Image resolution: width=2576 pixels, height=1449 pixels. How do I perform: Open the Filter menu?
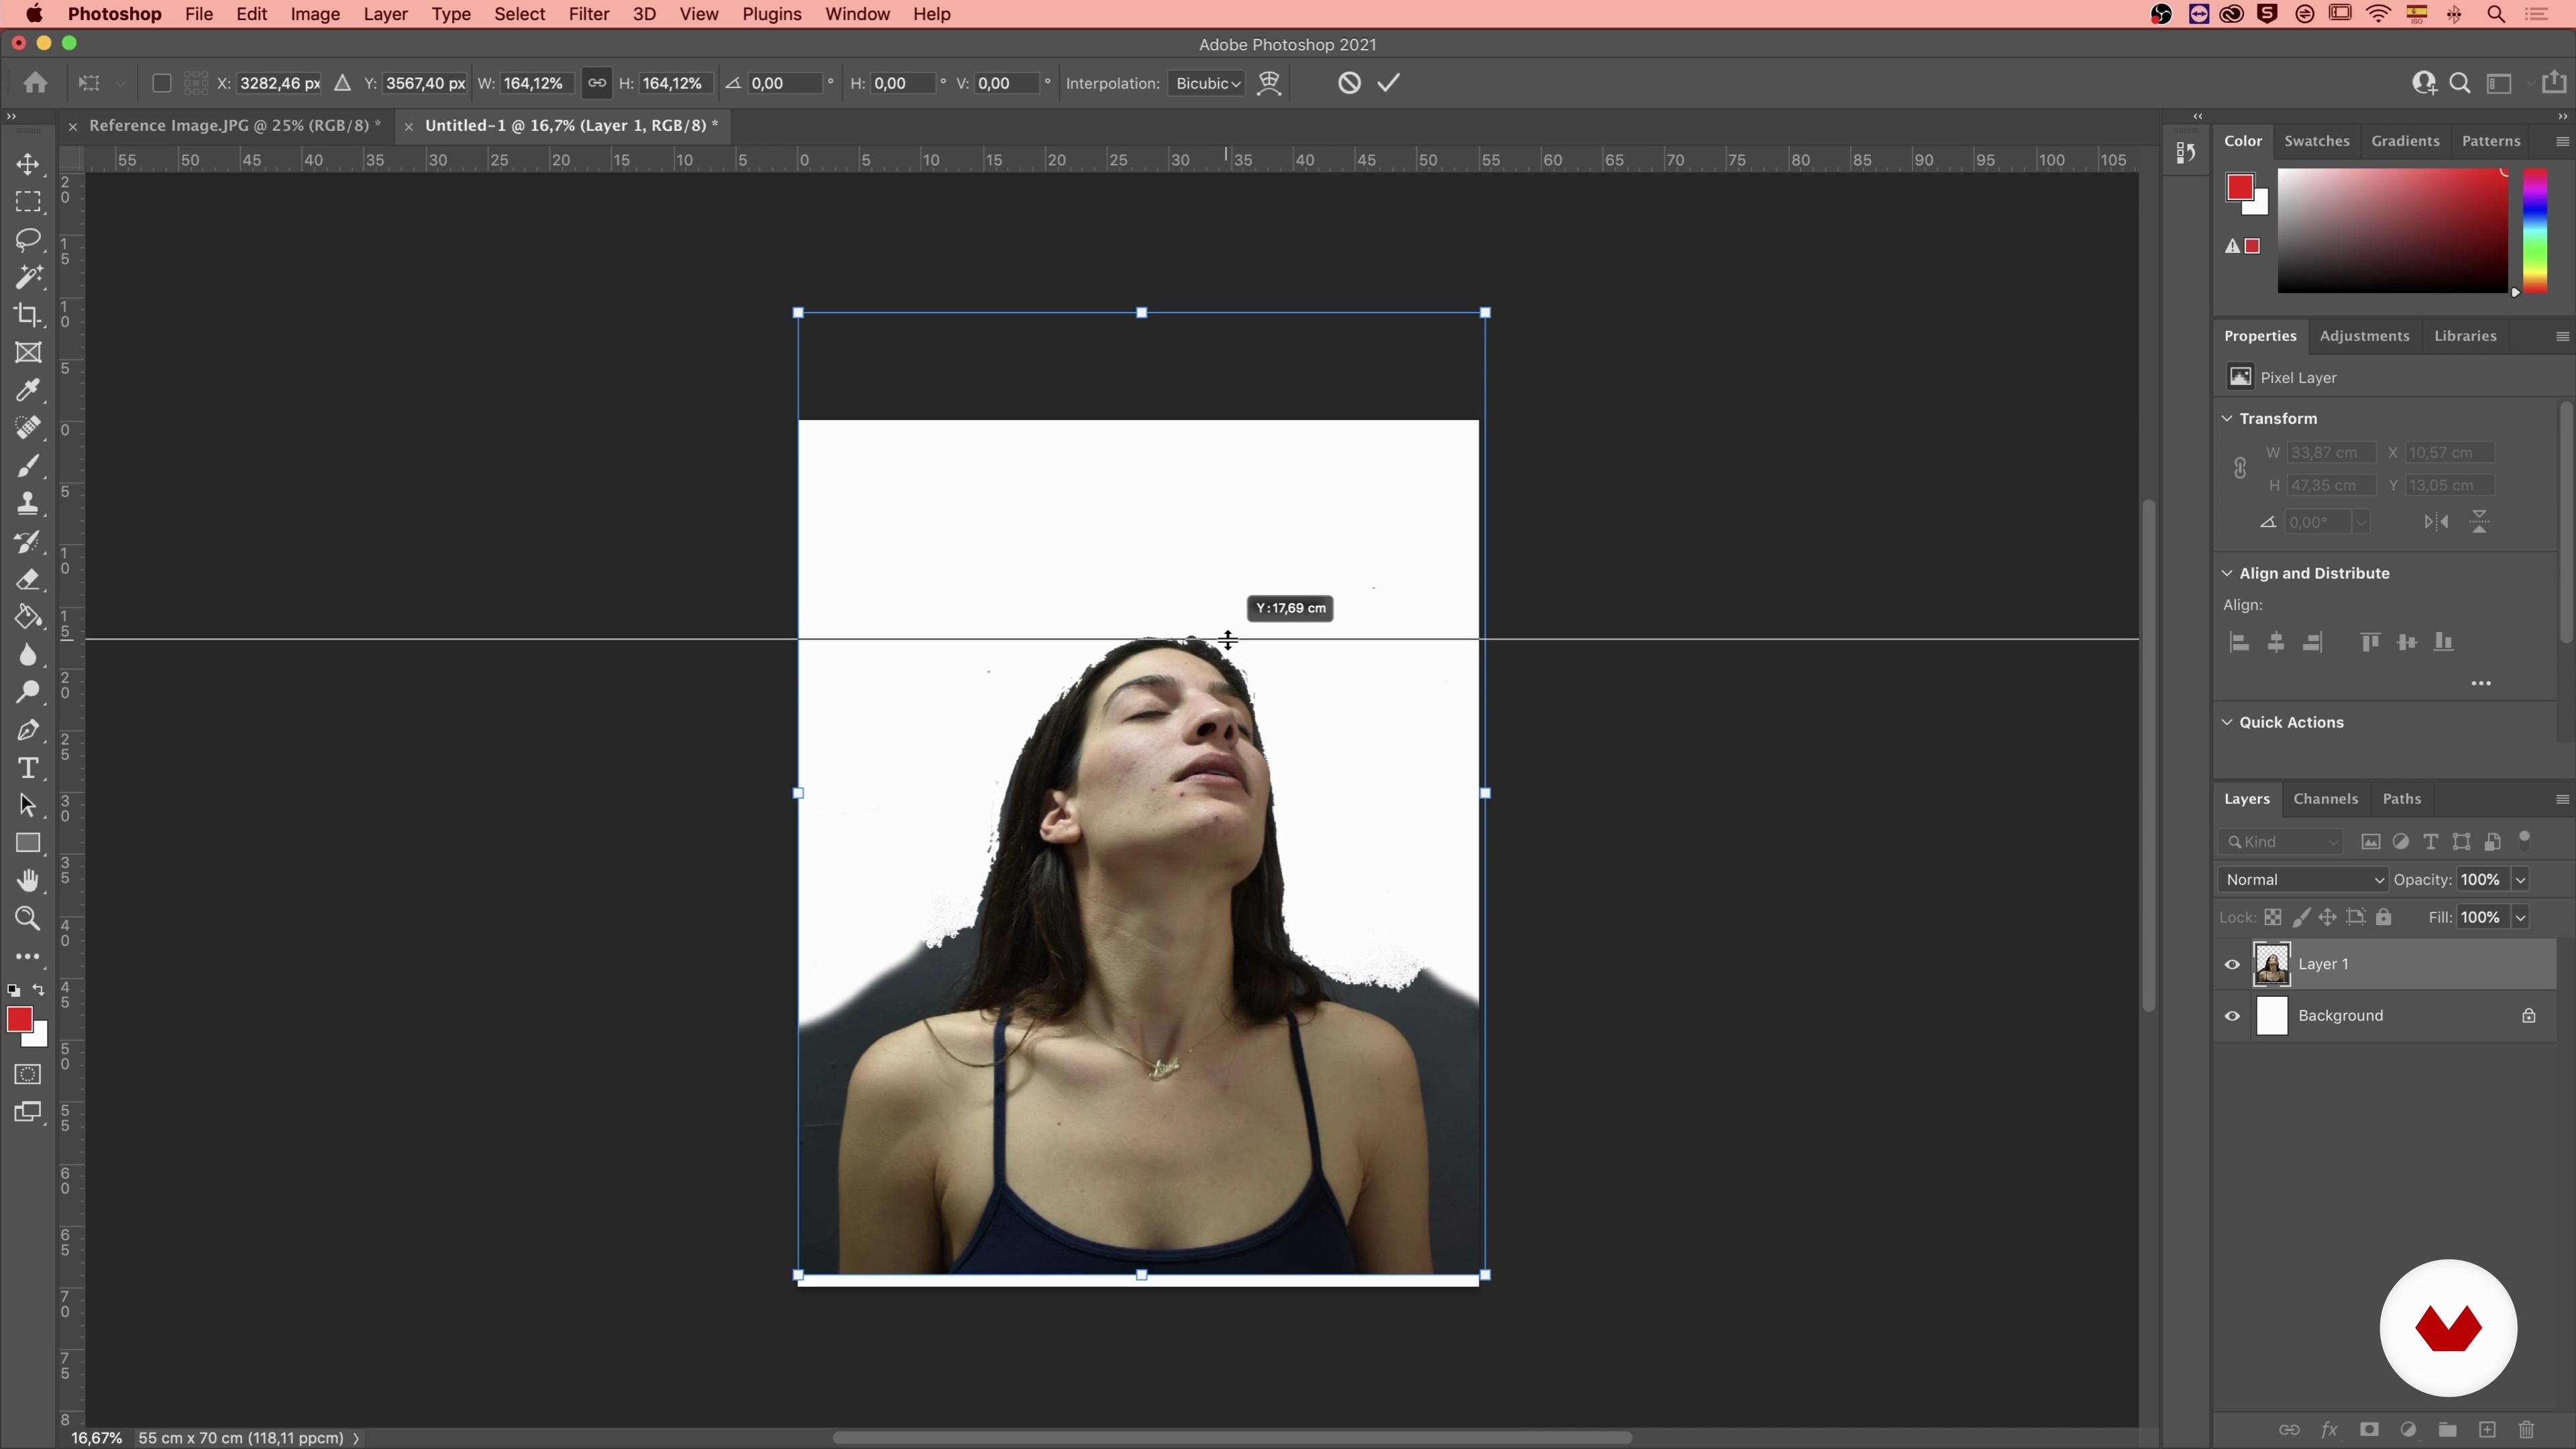coord(589,14)
